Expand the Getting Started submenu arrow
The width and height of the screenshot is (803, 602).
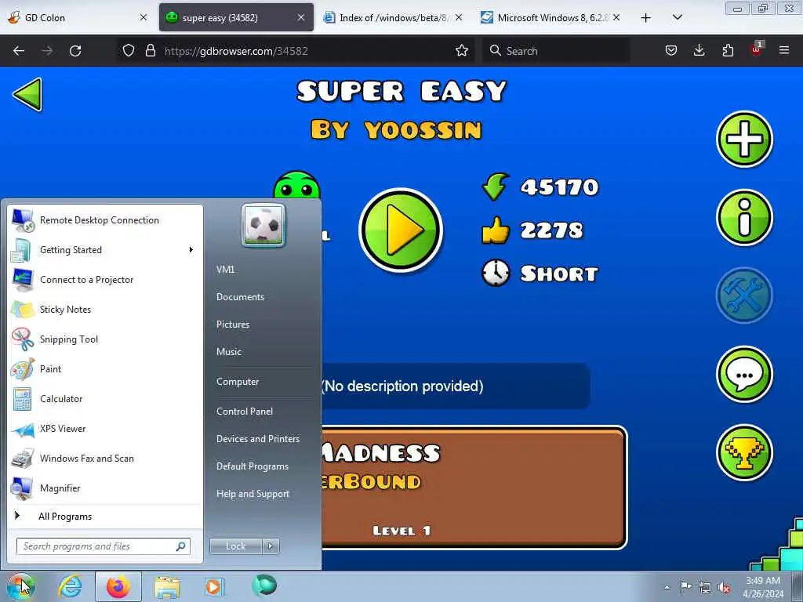coord(191,250)
